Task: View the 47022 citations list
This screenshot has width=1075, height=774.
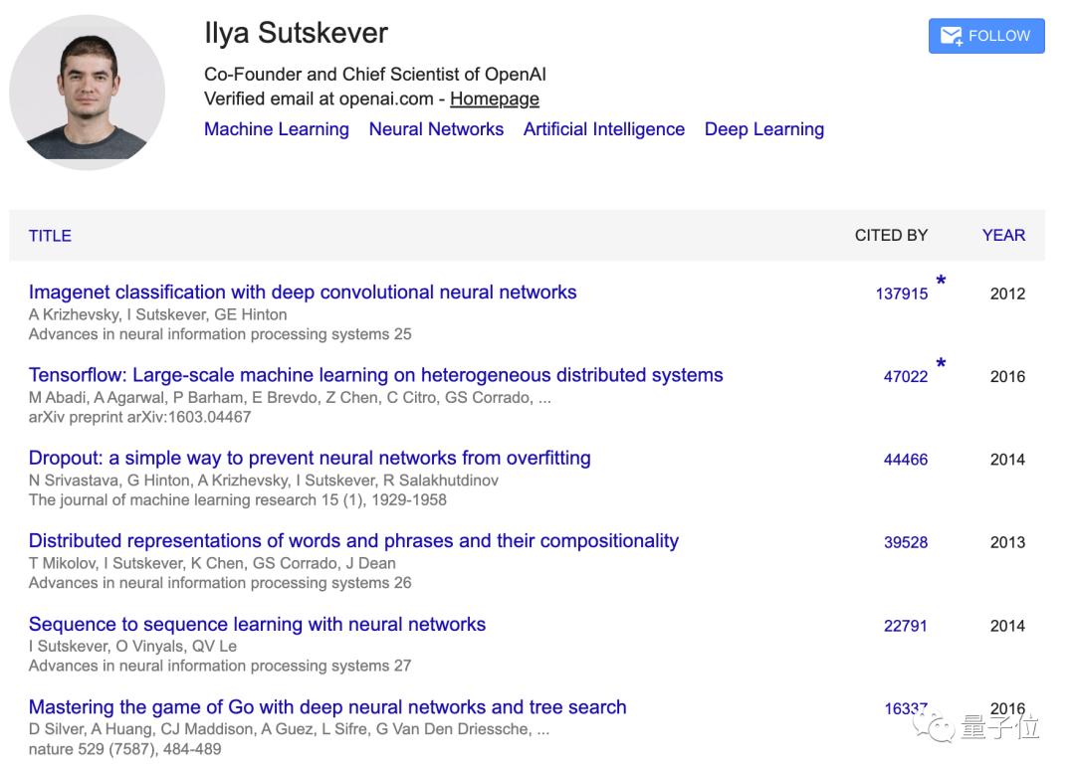Action: pyautogui.click(x=906, y=377)
